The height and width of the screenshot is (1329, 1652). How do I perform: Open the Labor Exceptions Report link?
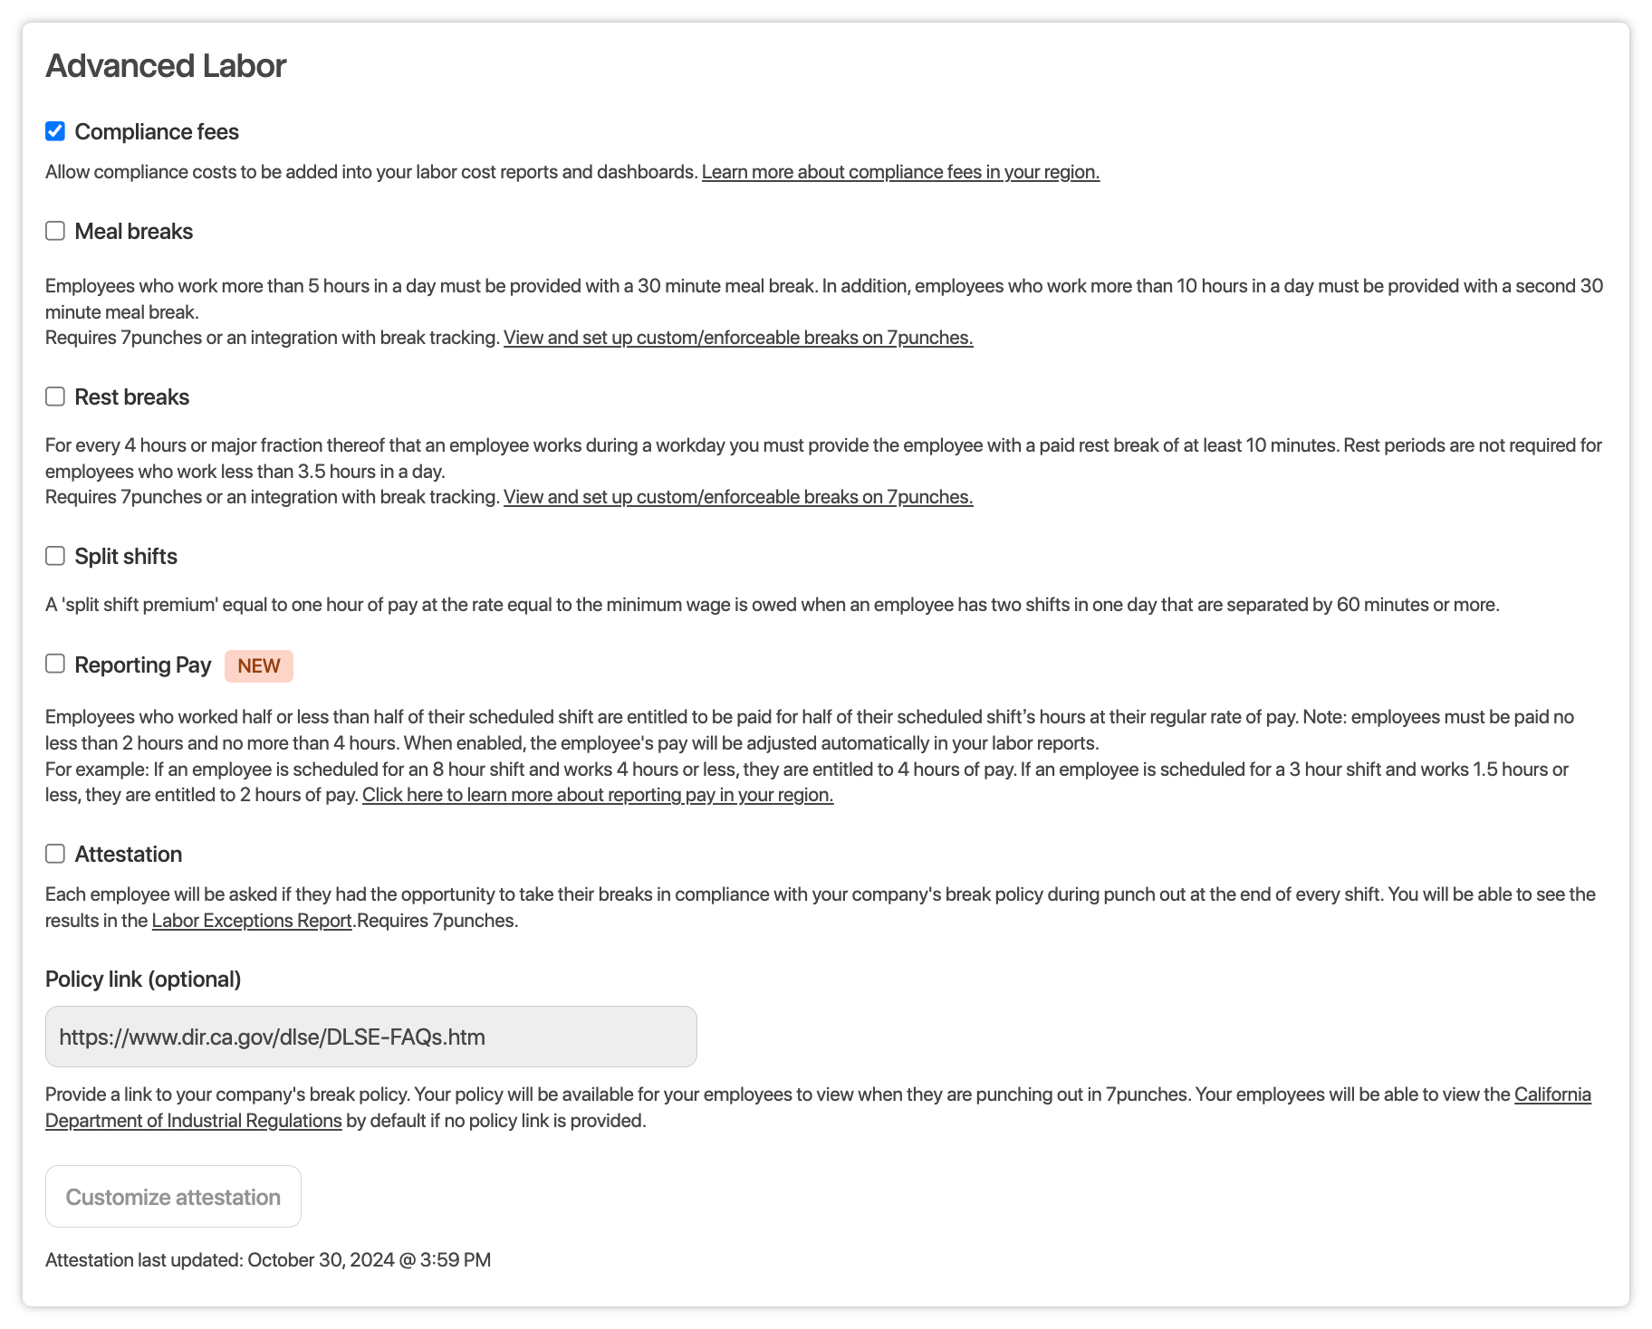point(252,921)
